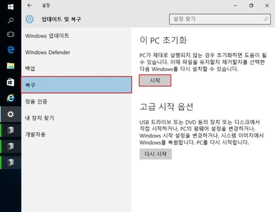275x212 pixels.
Task: Go back with the arrow button
Action: click(29, 5)
